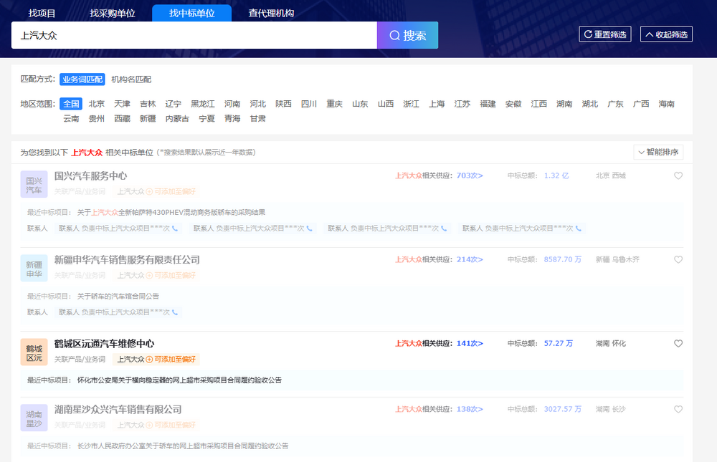Click bid total 3027.57 万
The width and height of the screenshot is (717, 462).
(x=562, y=409)
